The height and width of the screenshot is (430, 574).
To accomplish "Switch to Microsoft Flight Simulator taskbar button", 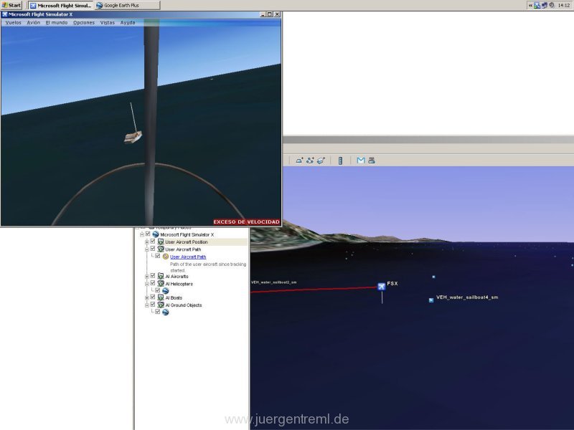I will point(60,5).
